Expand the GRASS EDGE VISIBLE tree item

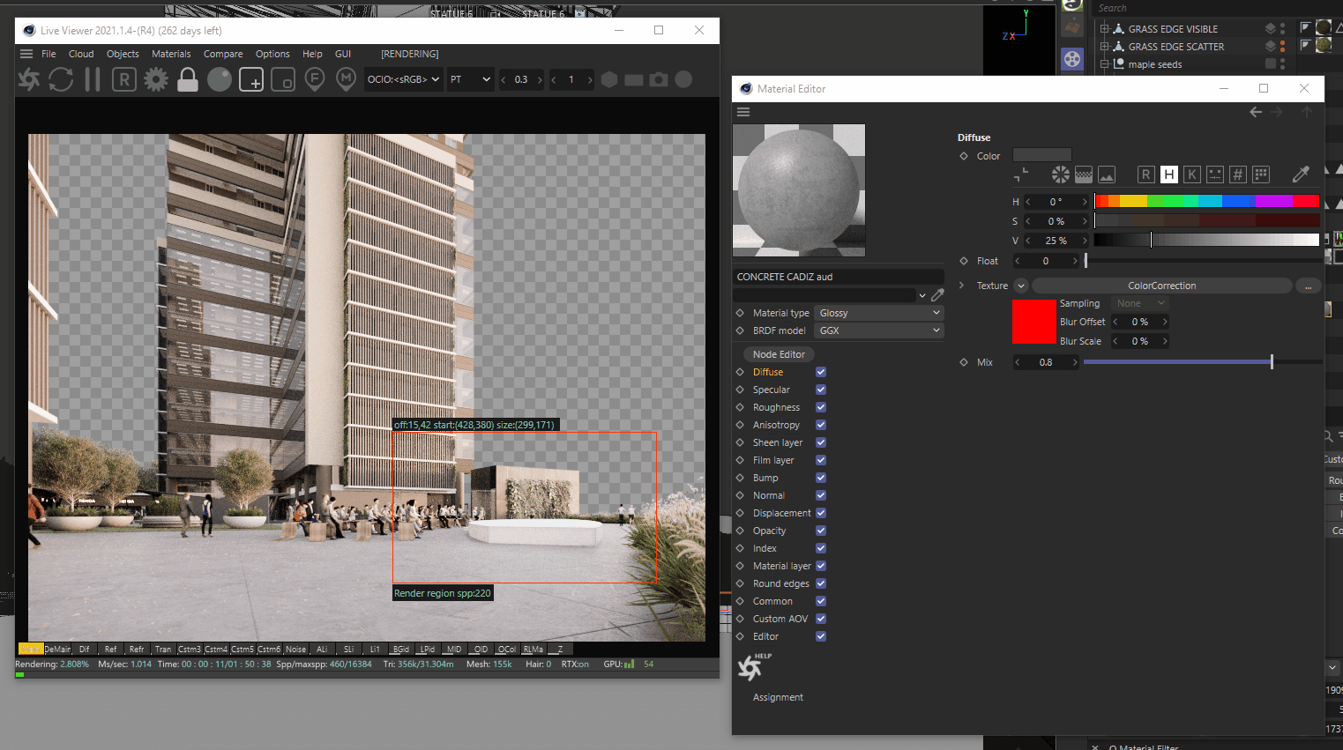click(x=1104, y=29)
